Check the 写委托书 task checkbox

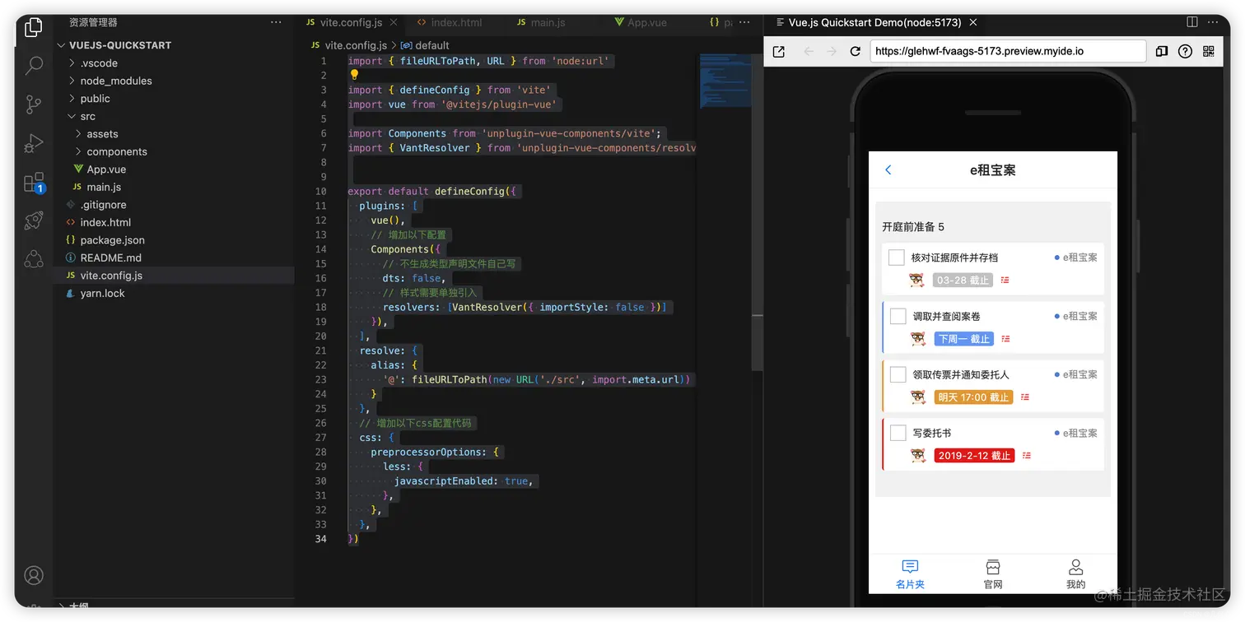(898, 433)
